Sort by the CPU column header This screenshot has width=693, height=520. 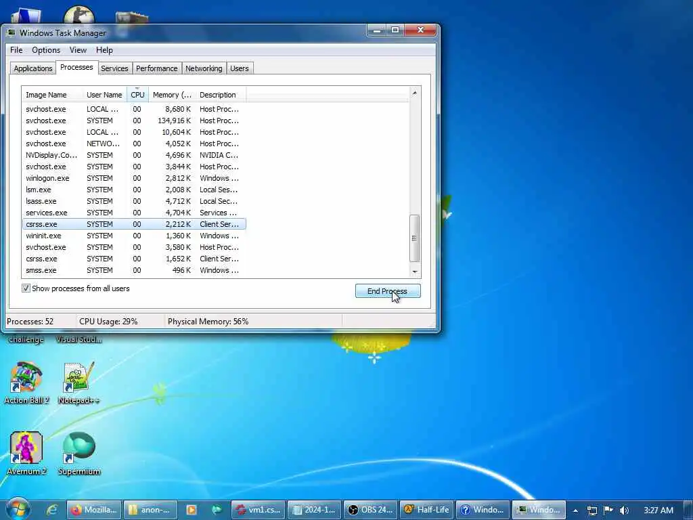[x=137, y=95]
